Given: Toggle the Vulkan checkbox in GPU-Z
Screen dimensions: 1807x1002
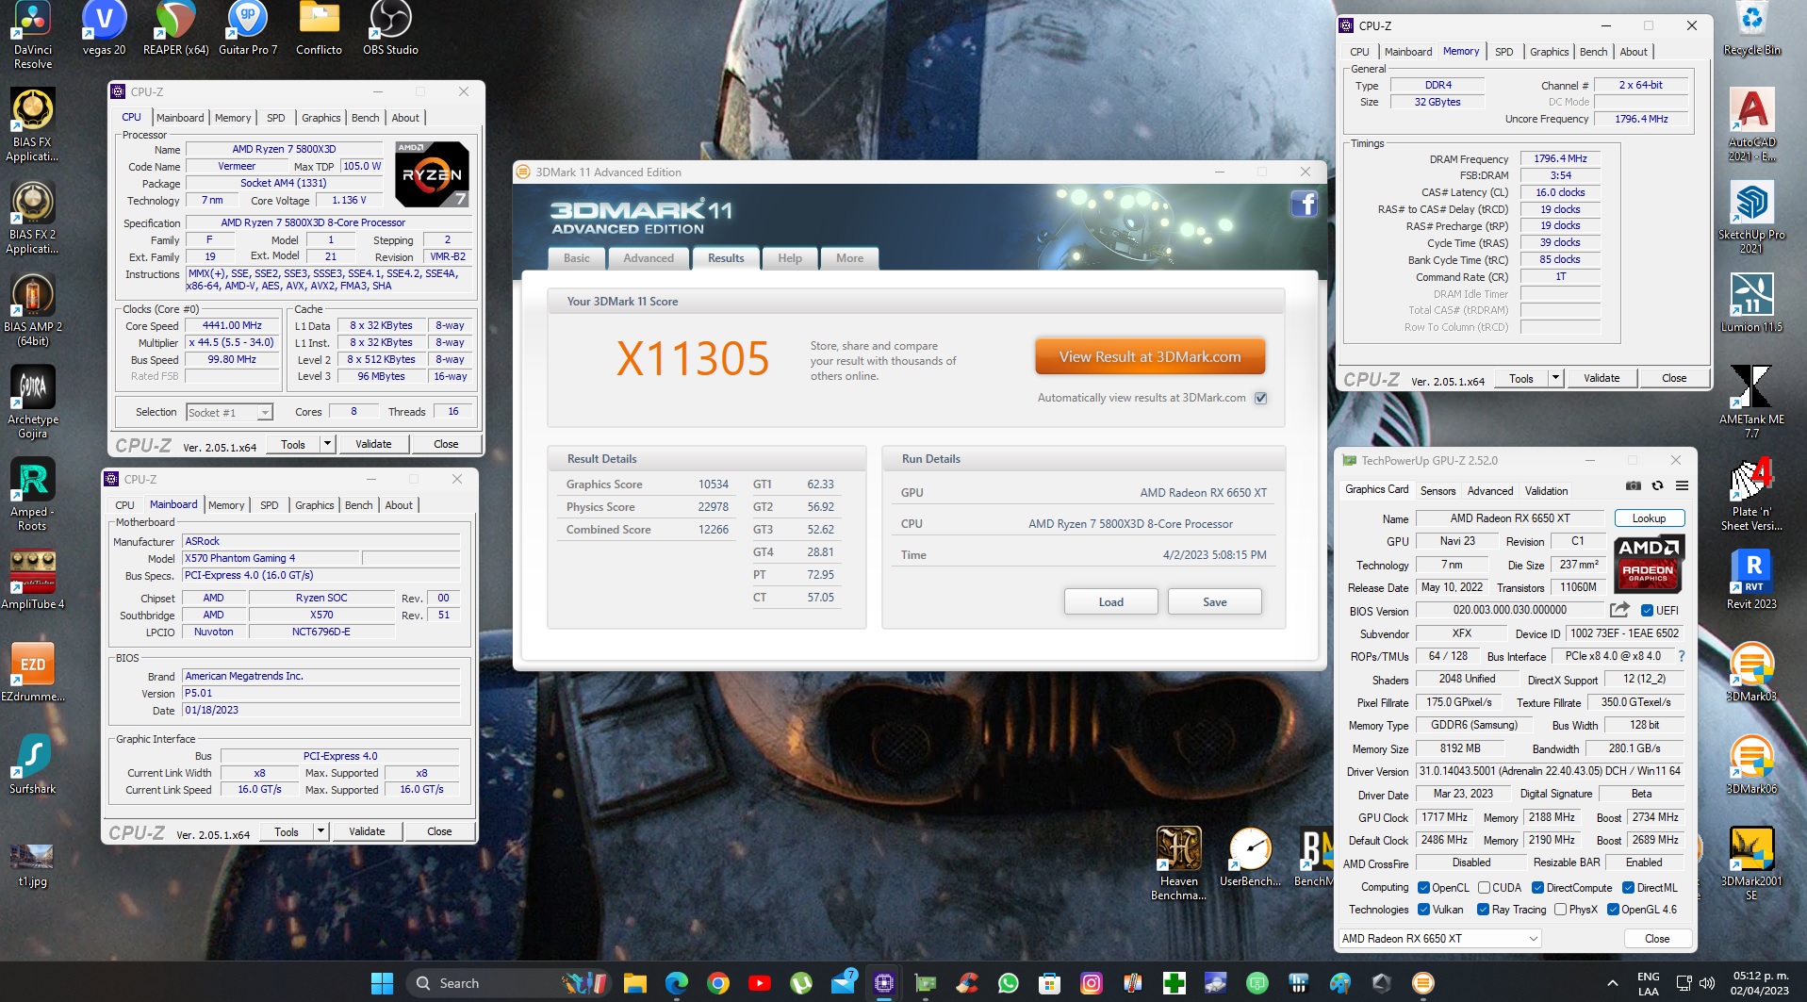Looking at the screenshot, I should [x=1423, y=910].
